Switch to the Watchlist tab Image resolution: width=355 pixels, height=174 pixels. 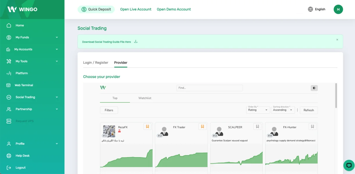coord(145,98)
